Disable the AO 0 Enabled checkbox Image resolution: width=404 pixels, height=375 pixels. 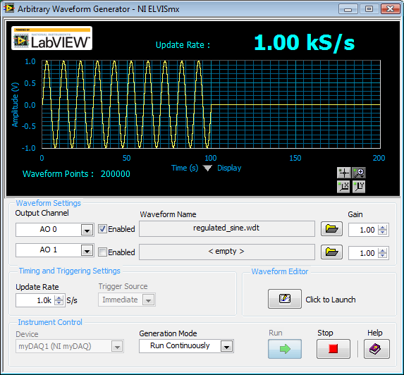coord(102,229)
